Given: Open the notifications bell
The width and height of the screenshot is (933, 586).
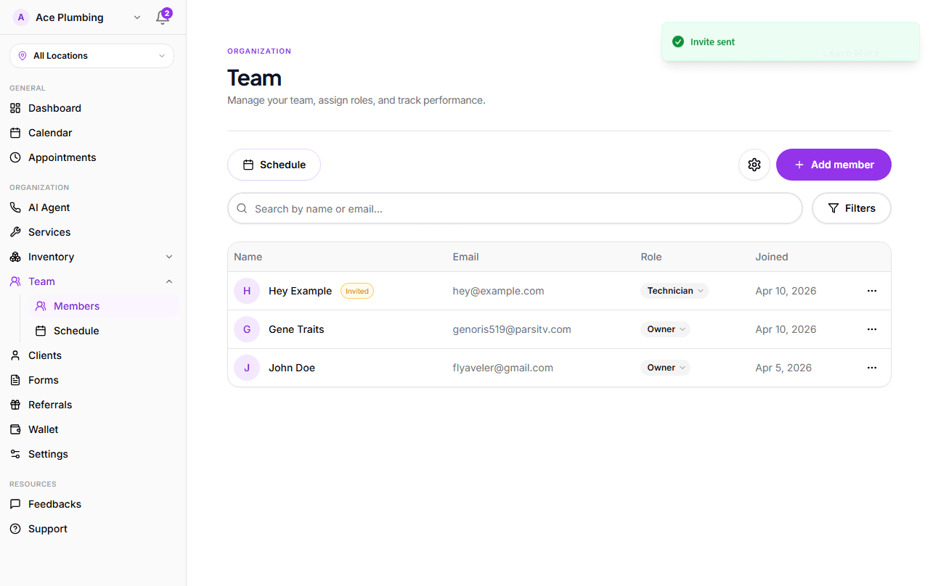Looking at the screenshot, I should coord(162,17).
